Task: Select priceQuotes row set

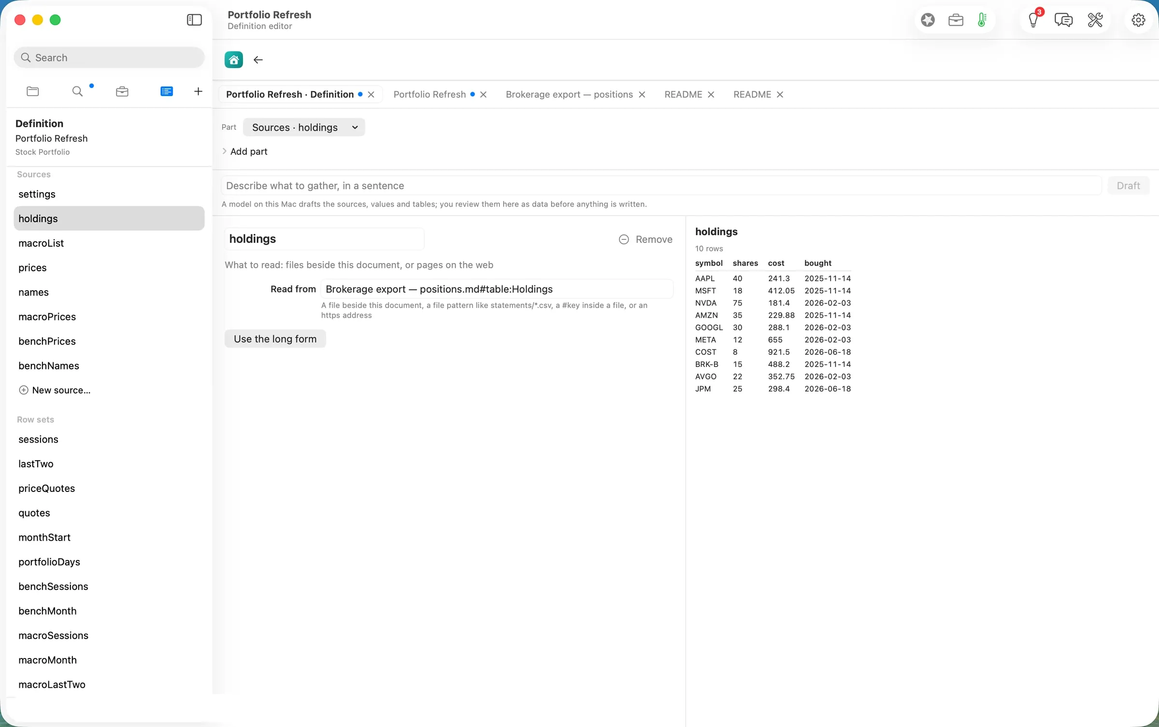Action: click(109, 489)
